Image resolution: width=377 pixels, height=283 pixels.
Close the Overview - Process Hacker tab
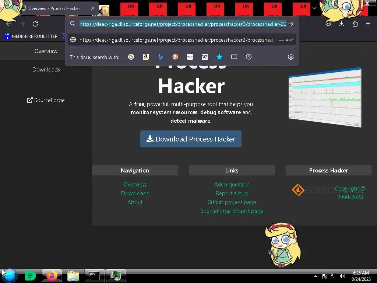tap(93, 8)
